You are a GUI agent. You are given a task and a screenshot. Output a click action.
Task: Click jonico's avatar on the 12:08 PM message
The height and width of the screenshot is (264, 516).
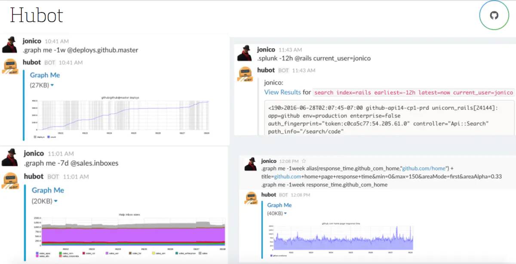[x=251, y=164]
